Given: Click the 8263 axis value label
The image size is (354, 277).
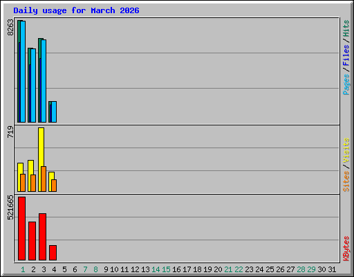Looking at the screenshot, I should click(x=10, y=28).
